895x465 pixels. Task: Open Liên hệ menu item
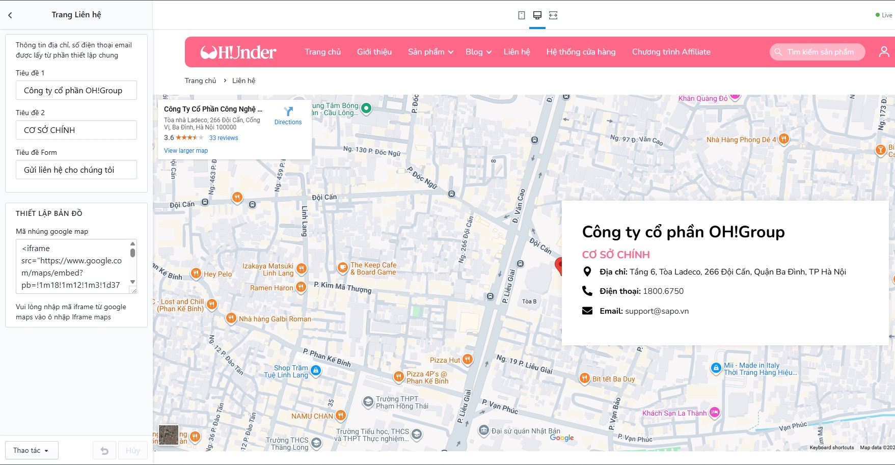517,52
